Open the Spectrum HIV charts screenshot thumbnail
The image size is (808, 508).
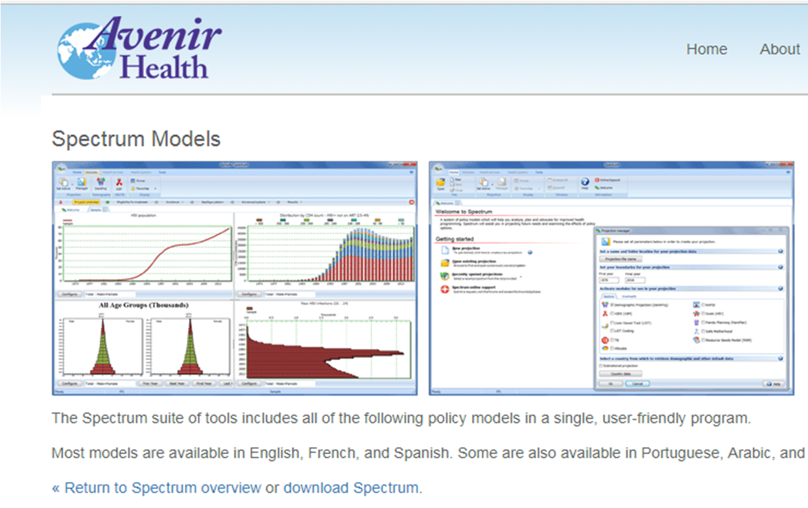(x=235, y=278)
